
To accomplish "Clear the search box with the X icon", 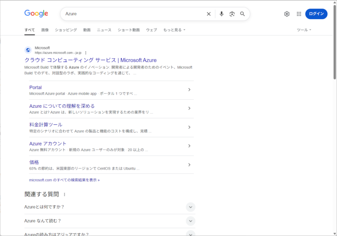I will point(209,14).
